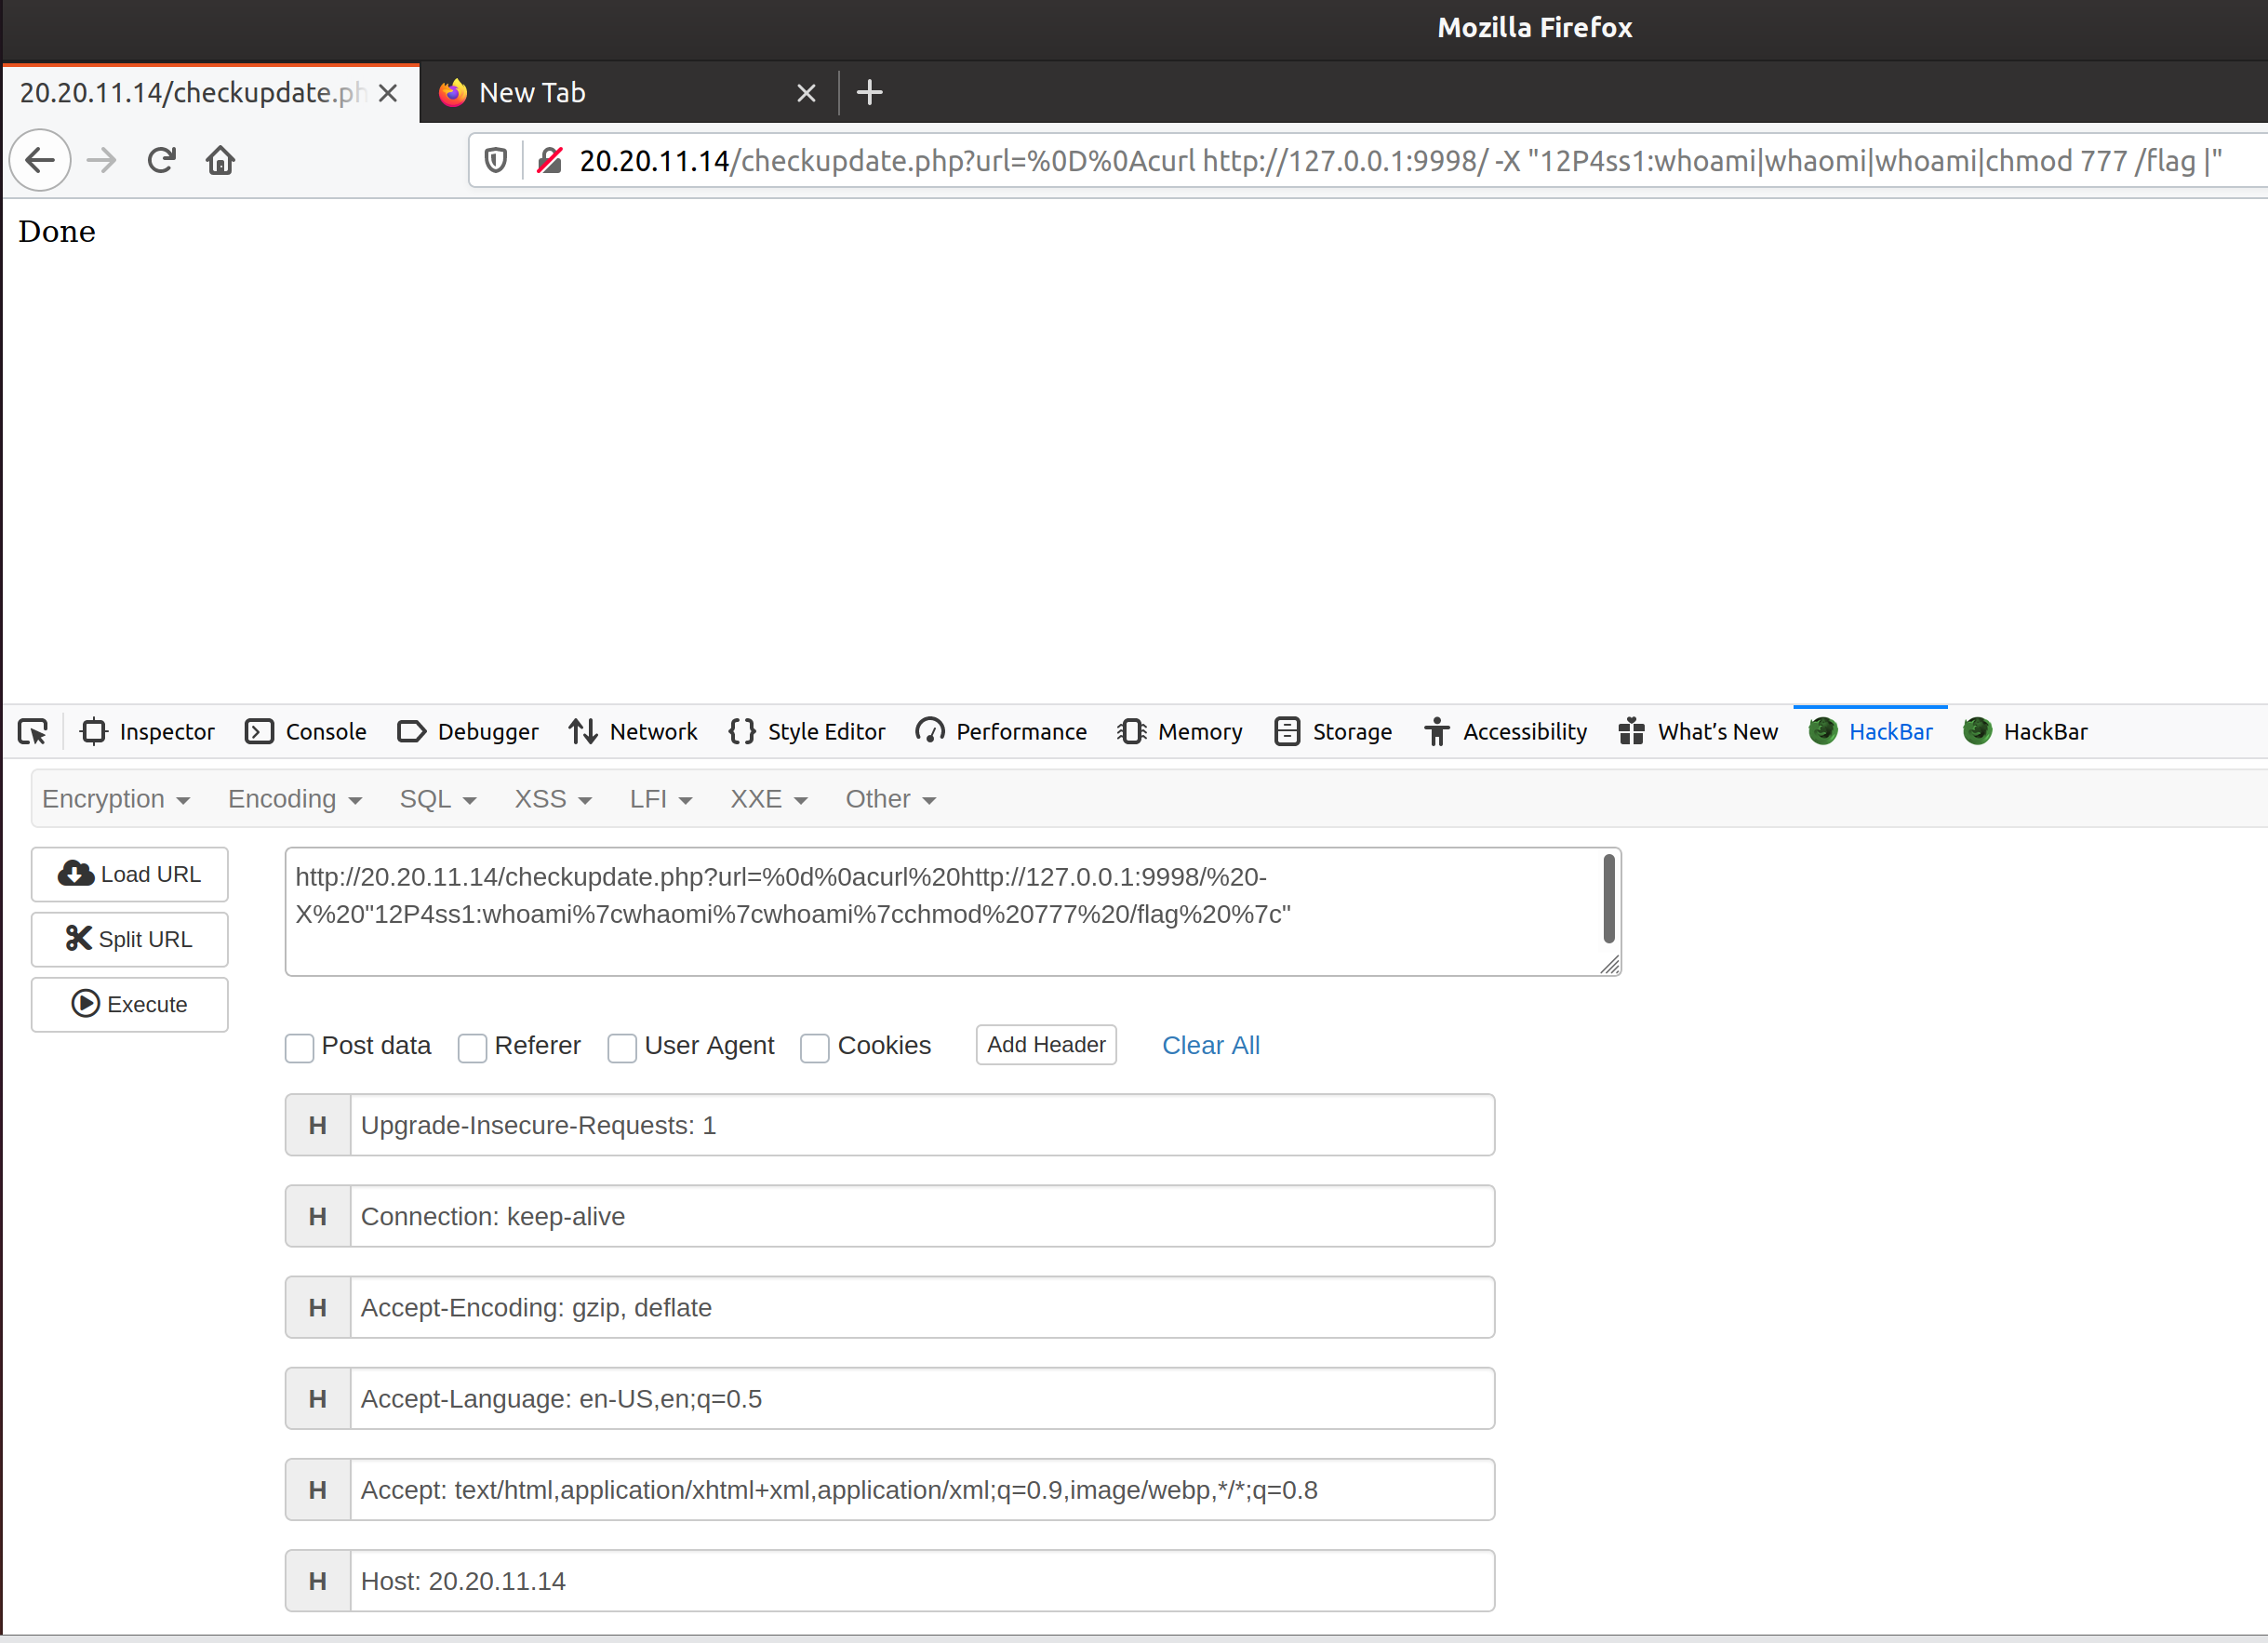
Task: Expand the Encryption dropdown
Action: click(115, 799)
